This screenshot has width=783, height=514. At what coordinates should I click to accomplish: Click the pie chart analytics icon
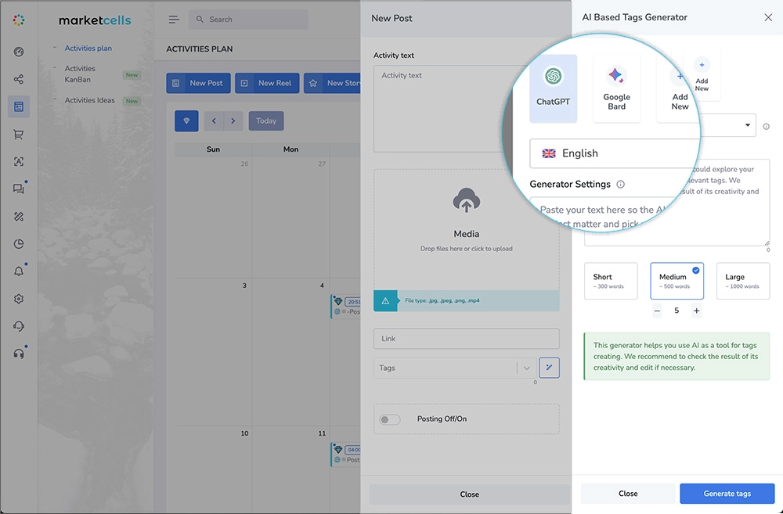[19, 244]
